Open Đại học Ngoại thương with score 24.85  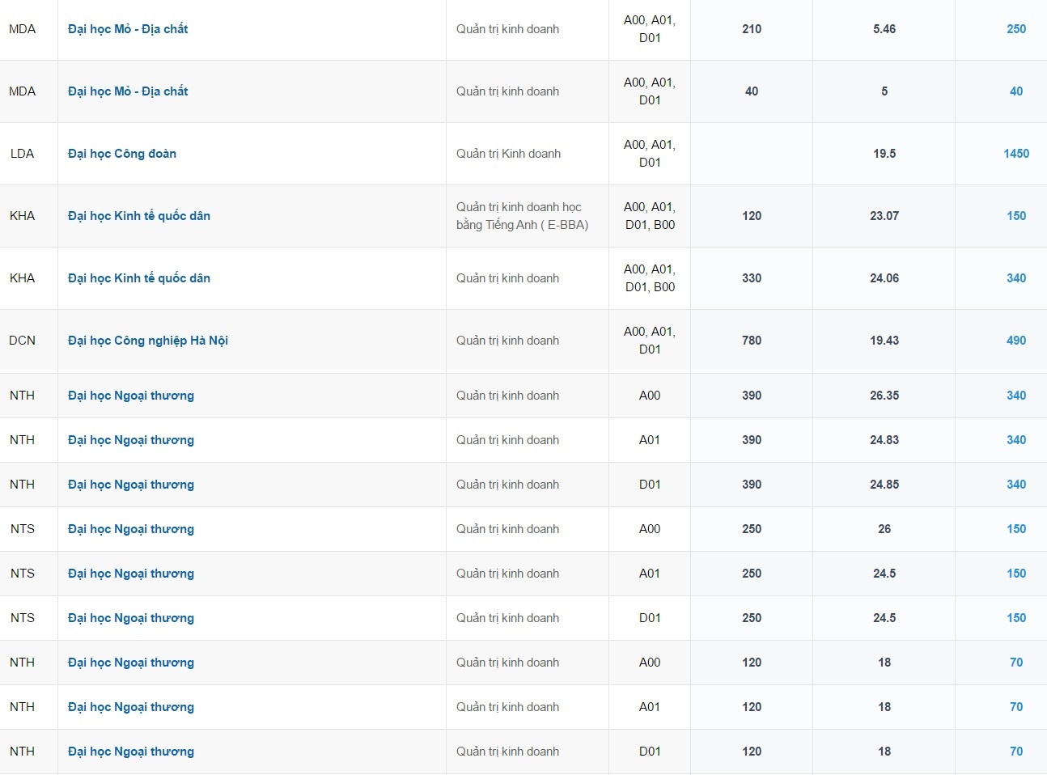131,485
